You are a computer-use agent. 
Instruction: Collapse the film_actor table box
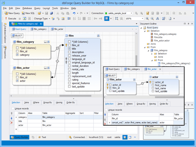click(49, 68)
